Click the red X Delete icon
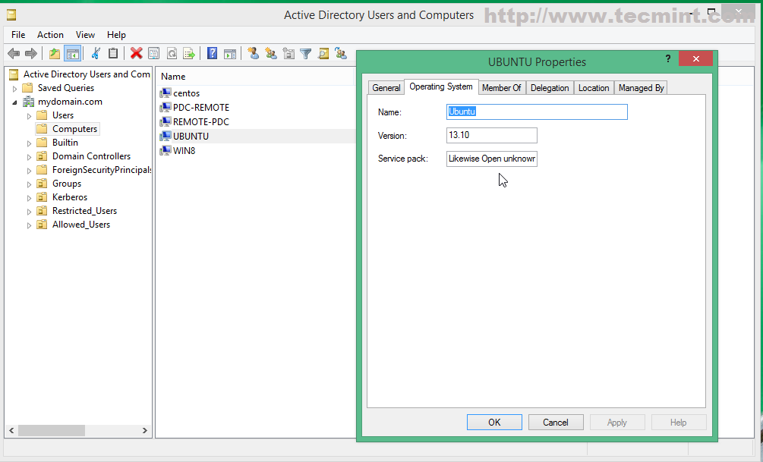Screen dimensions: 763x462 point(136,53)
